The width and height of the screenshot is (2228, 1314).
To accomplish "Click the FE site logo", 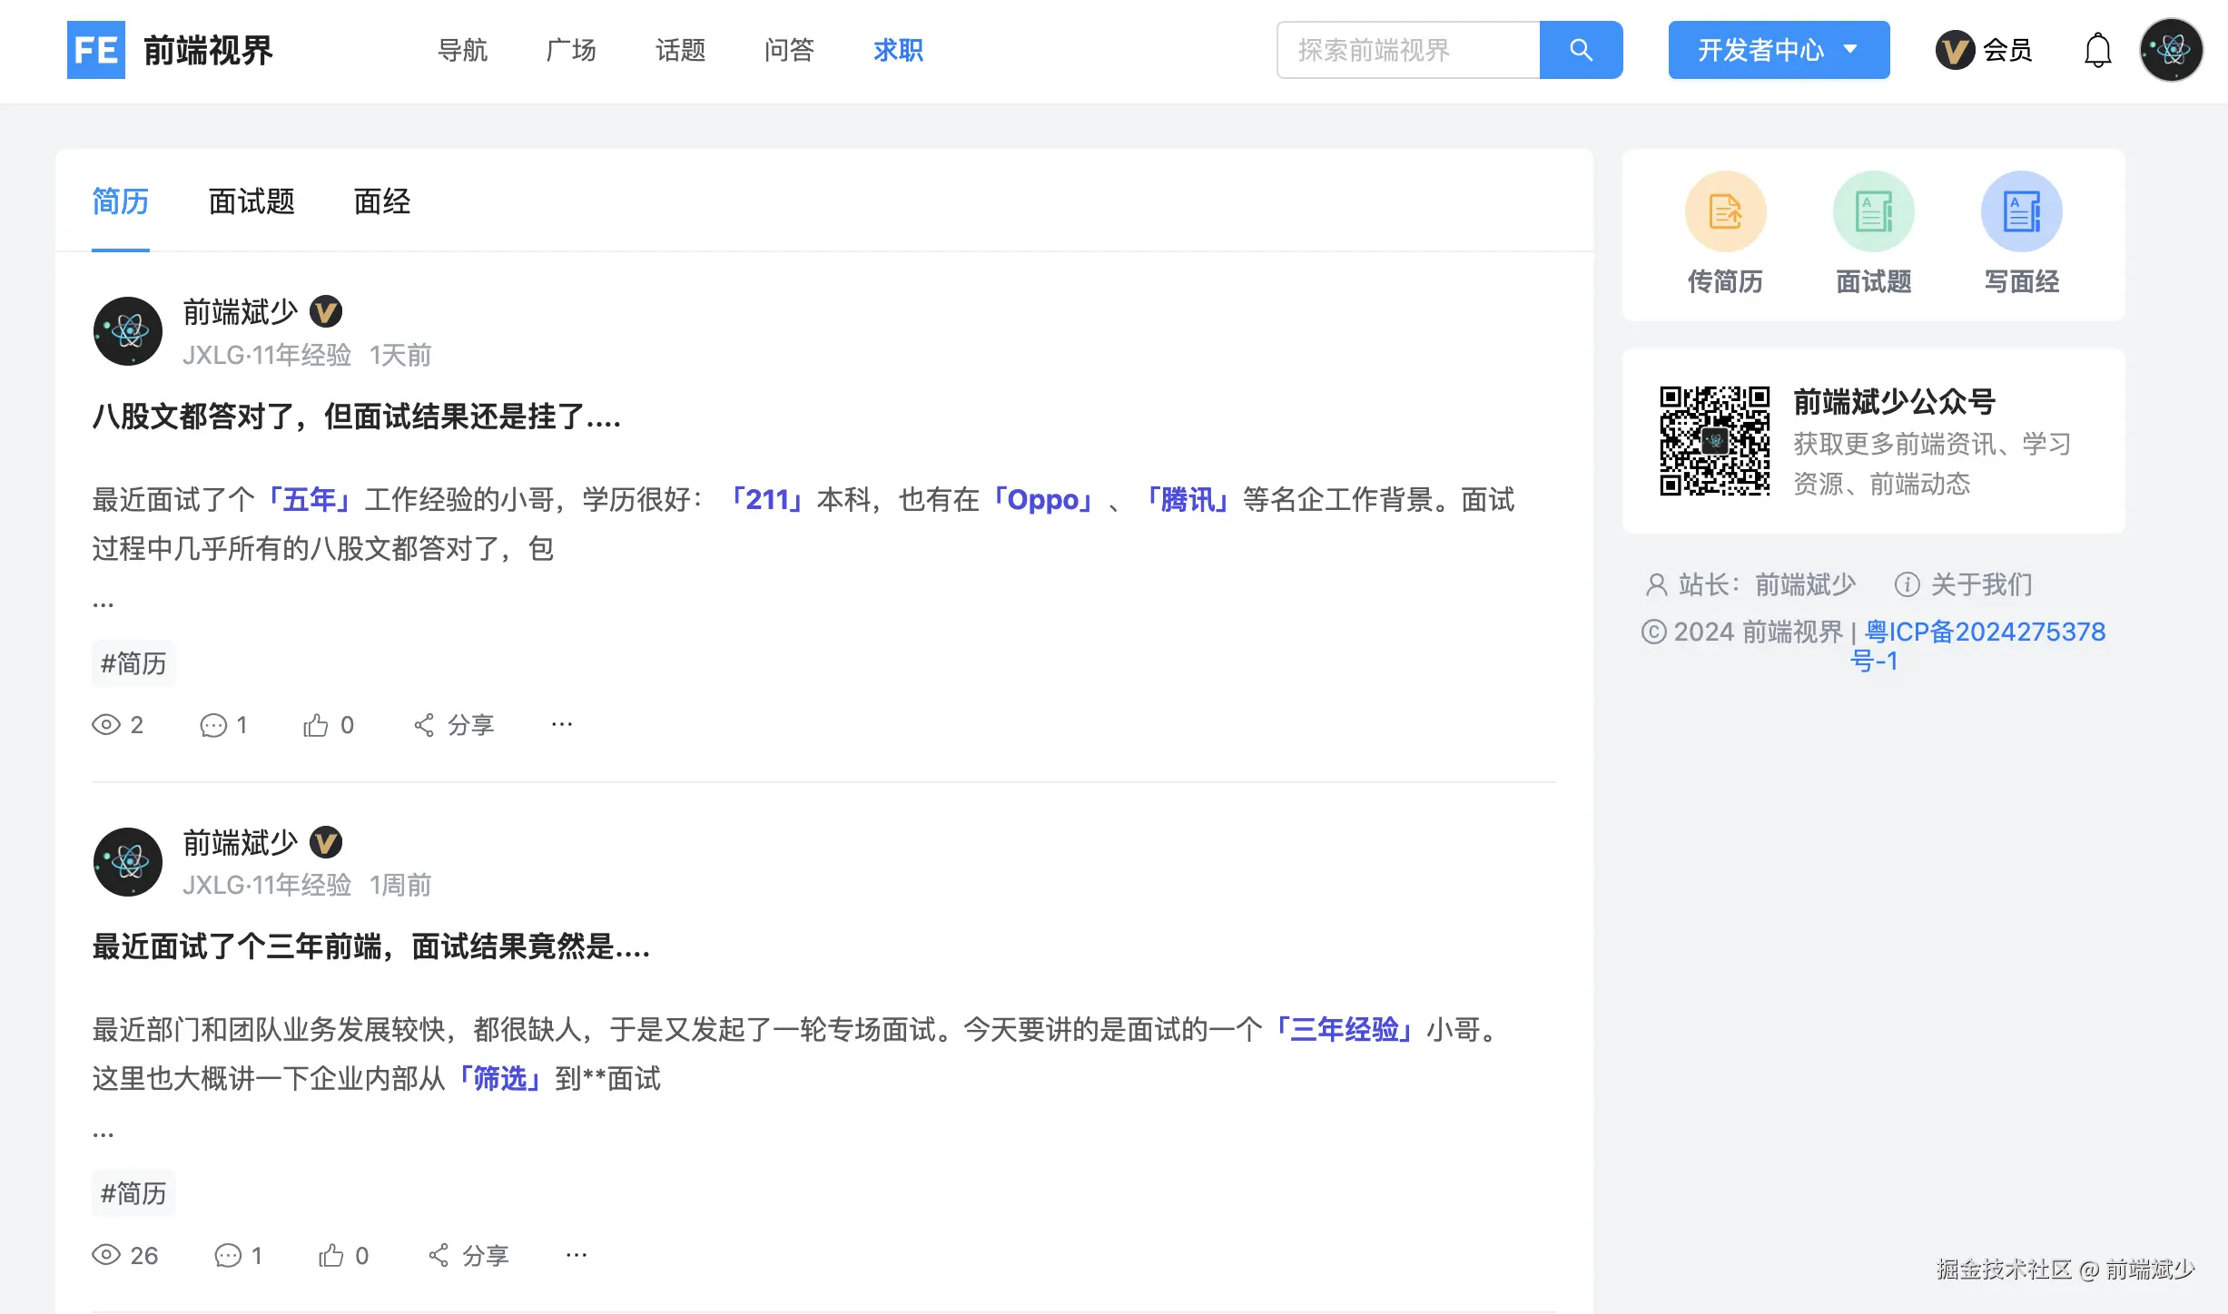I will click(96, 50).
